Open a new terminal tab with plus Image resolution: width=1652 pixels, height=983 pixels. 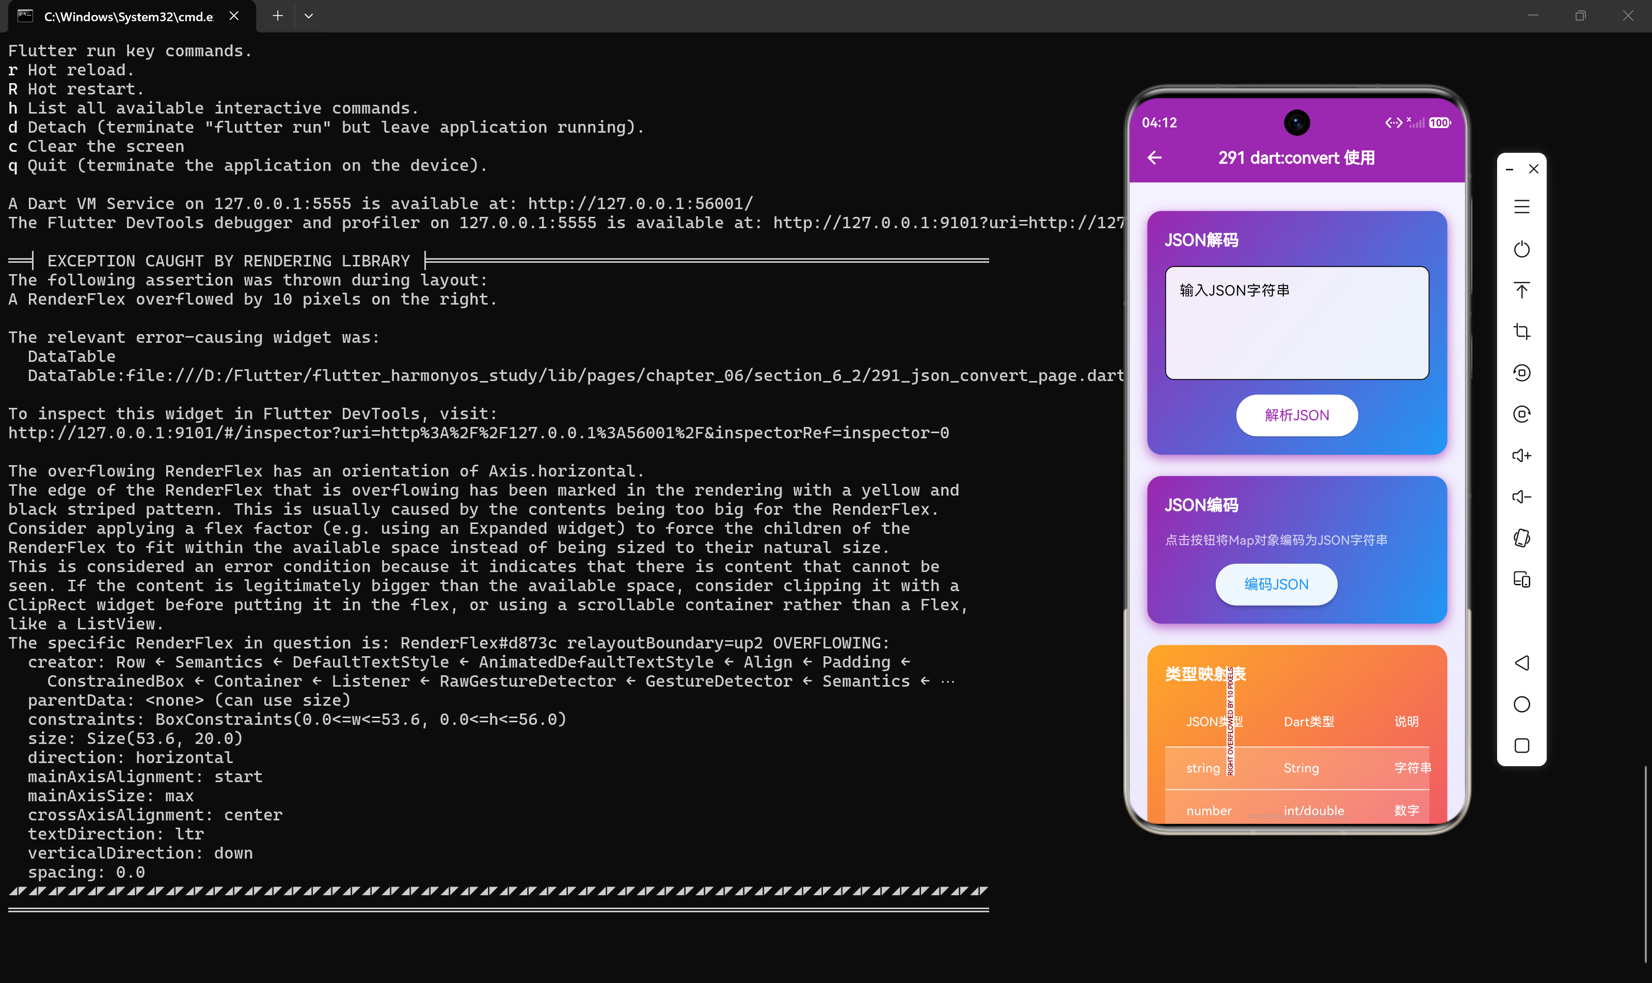278,16
